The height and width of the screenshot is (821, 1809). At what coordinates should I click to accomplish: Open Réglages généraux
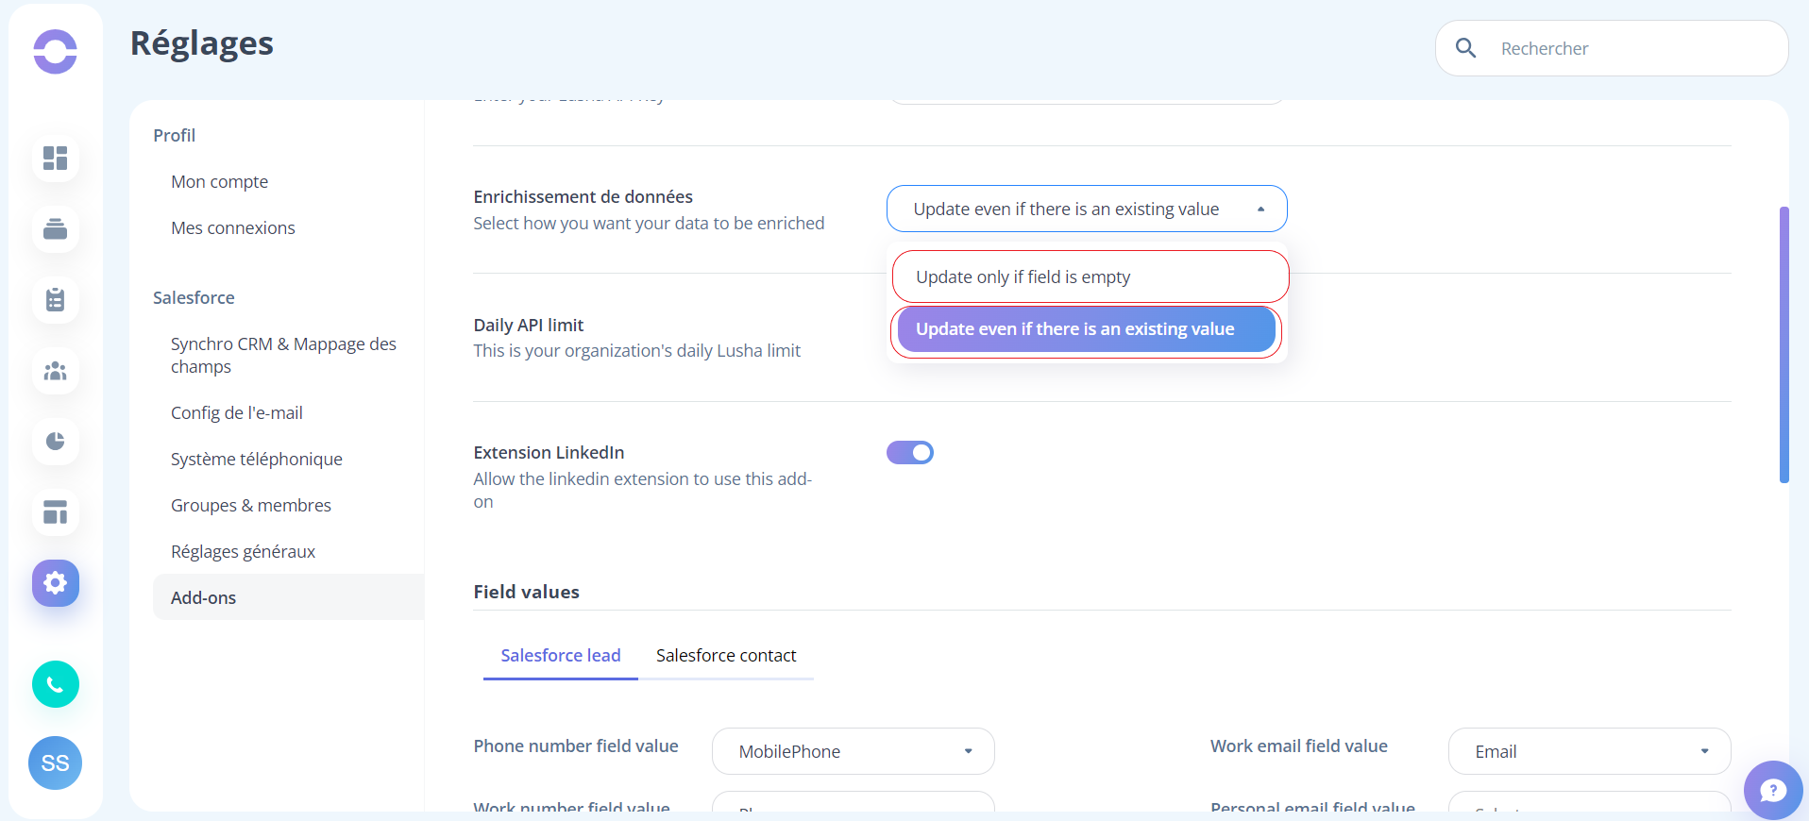[243, 551]
